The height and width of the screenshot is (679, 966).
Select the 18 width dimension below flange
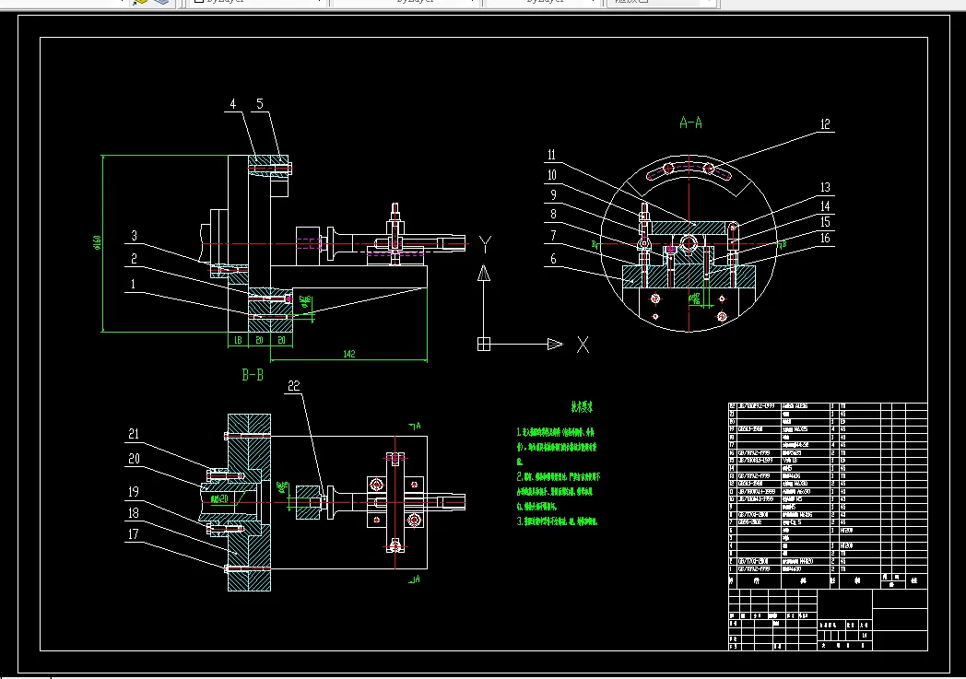(x=238, y=340)
